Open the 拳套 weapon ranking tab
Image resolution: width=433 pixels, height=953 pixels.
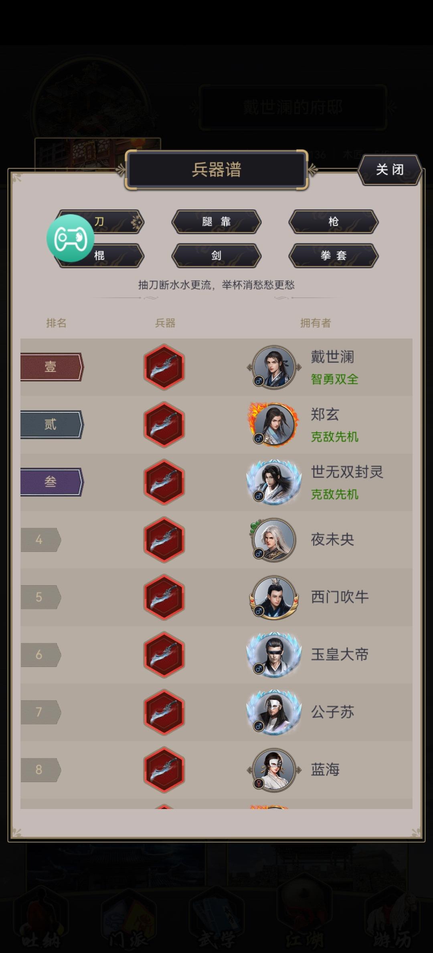[334, 255]
